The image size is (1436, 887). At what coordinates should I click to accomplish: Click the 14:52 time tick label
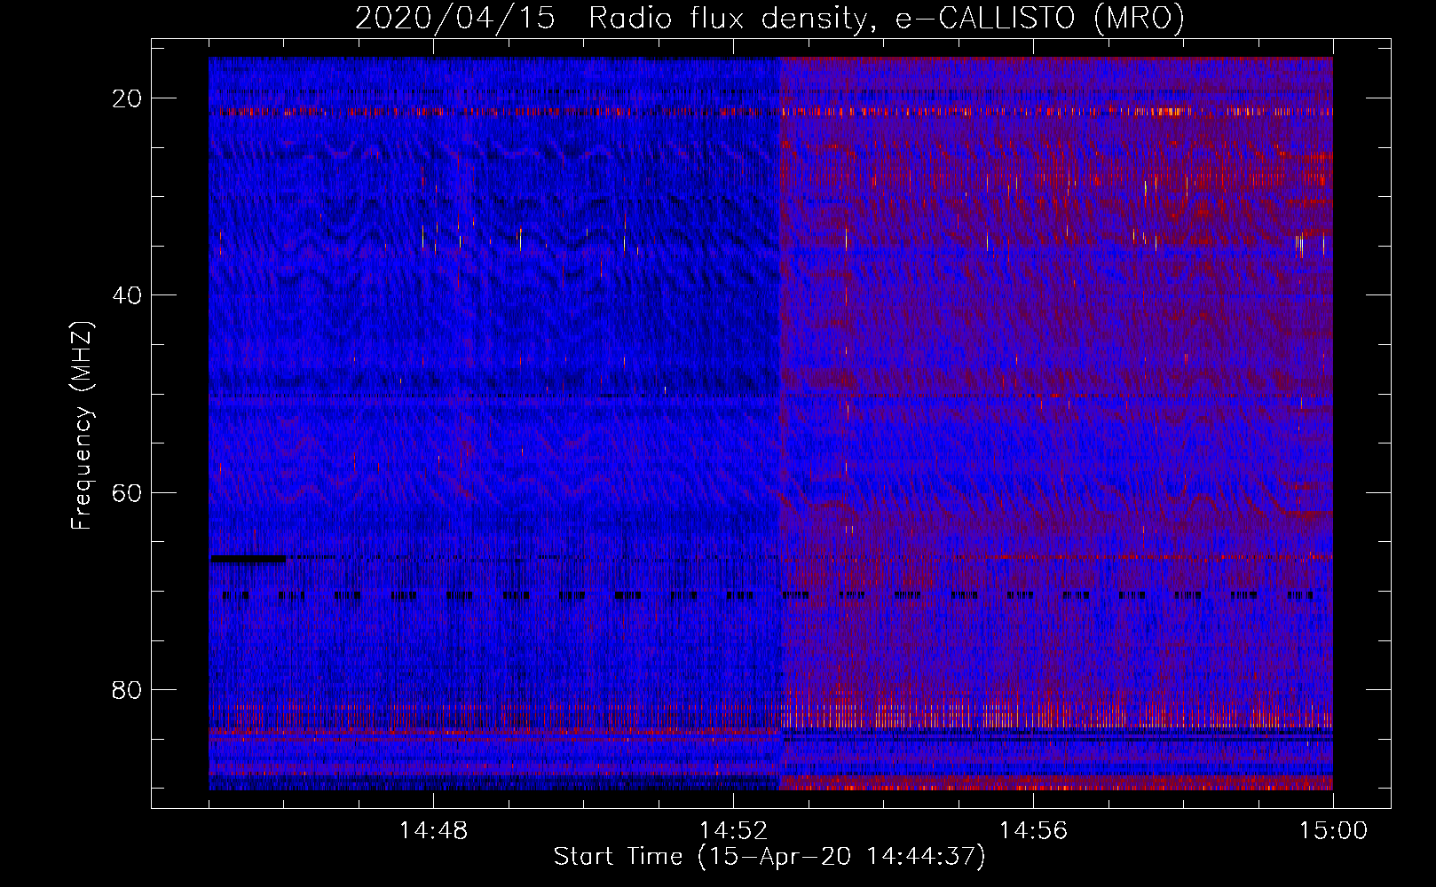coord(733,830)
